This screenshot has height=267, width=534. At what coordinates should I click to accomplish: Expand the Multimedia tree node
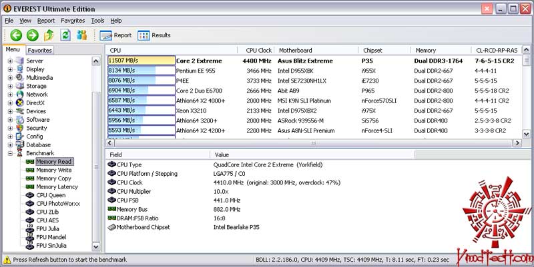click(10, 78)
